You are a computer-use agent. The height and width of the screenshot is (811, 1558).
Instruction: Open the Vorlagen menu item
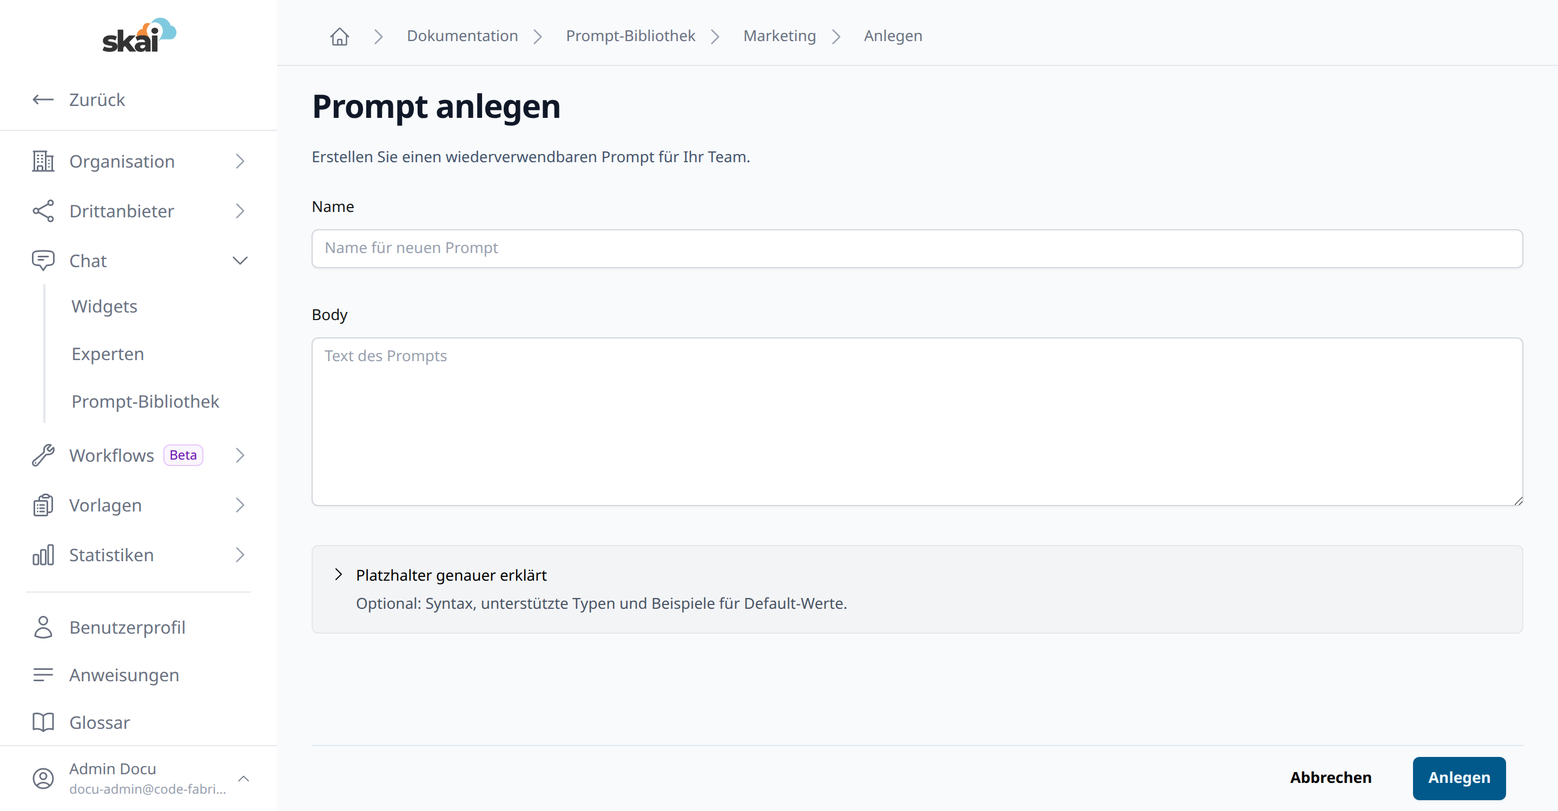[x=139, y=505]
